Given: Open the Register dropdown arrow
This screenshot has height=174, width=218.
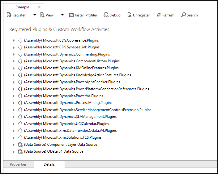Looking at the screenshot, I should point(35,15).
